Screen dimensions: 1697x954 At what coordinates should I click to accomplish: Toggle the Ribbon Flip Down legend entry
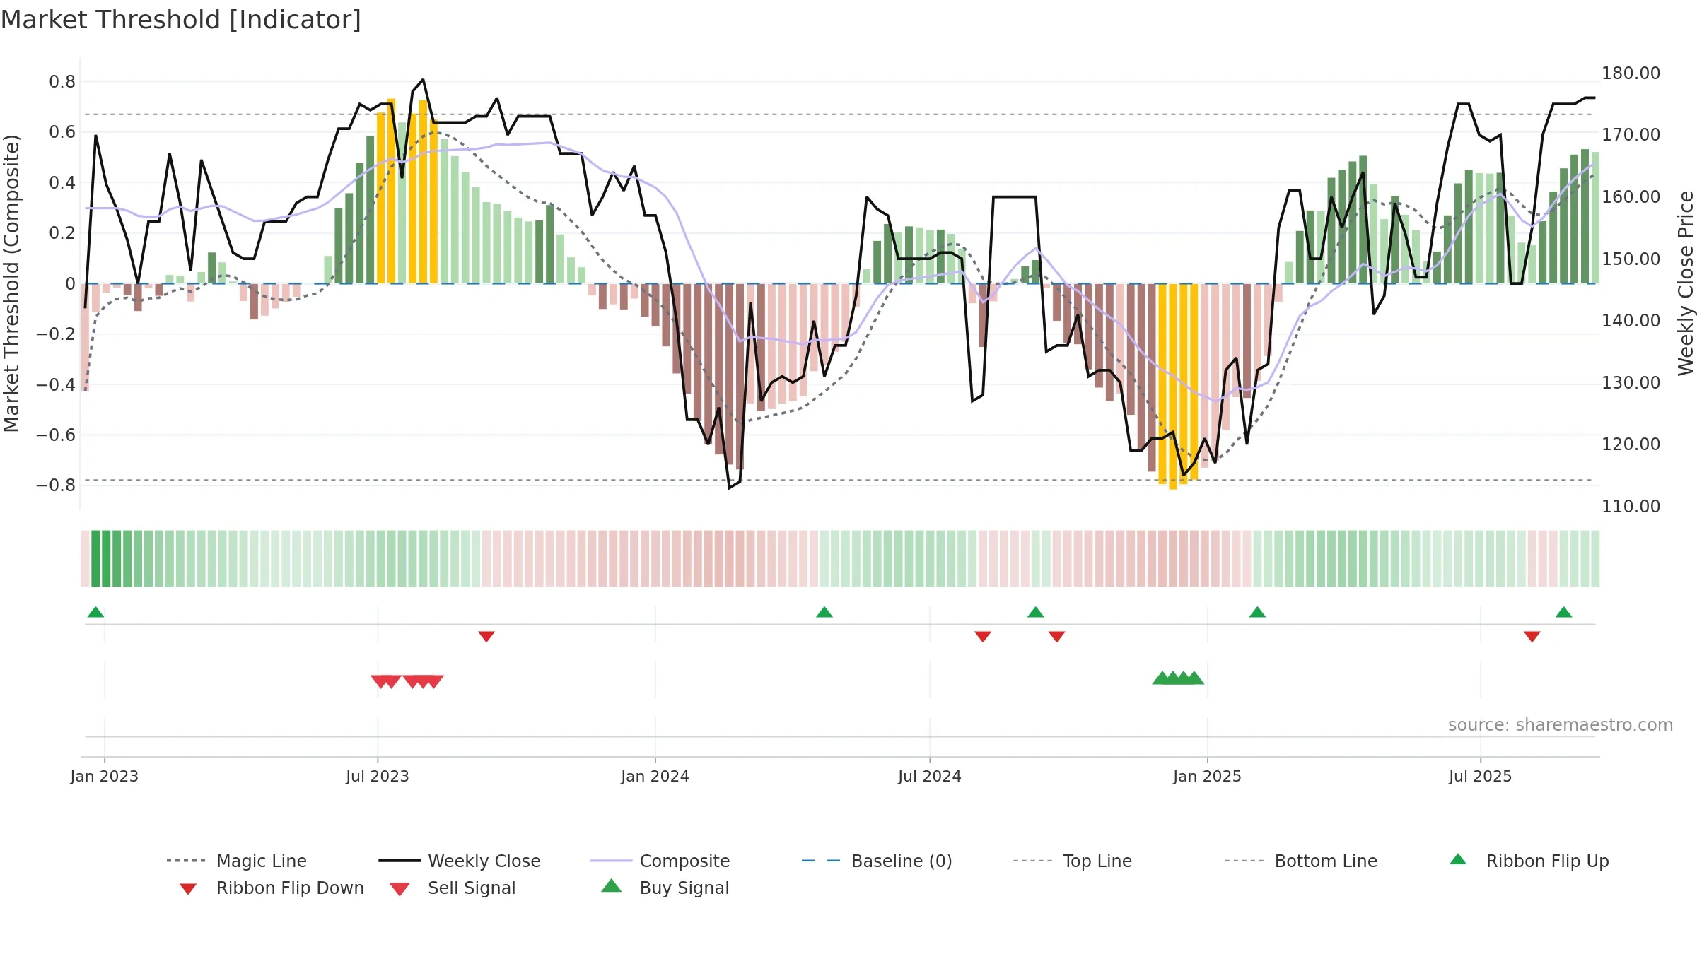(x=272, y=888)
